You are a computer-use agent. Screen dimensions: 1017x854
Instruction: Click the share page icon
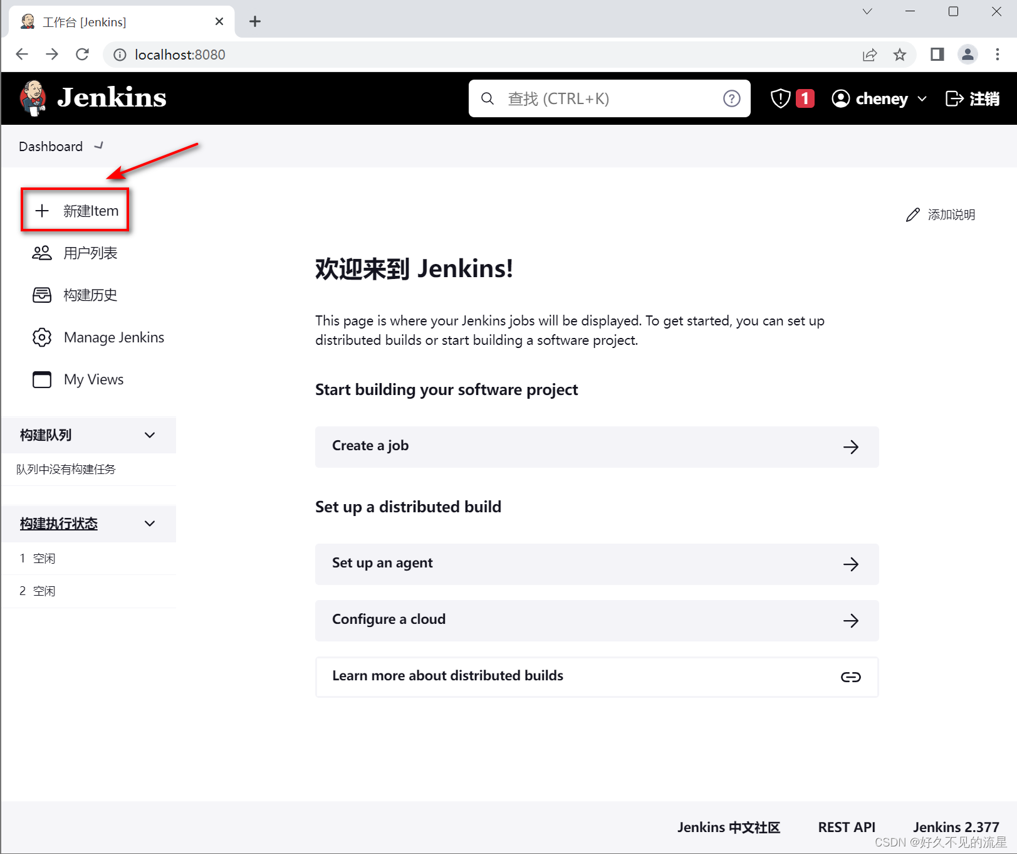pyautogui.click(x=870, y=55)
